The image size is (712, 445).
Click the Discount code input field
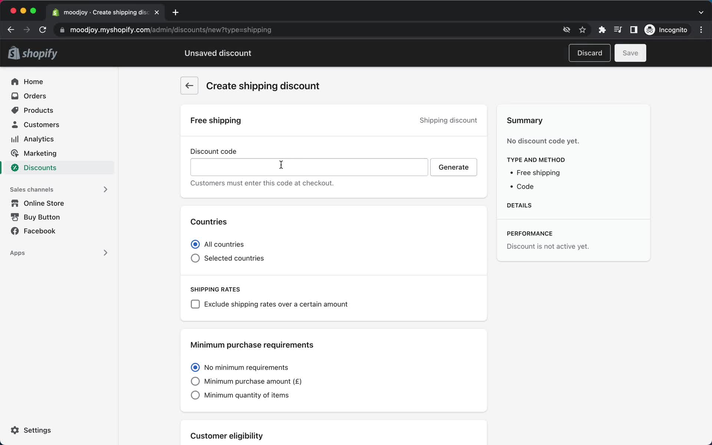click(x=309, y=167)
